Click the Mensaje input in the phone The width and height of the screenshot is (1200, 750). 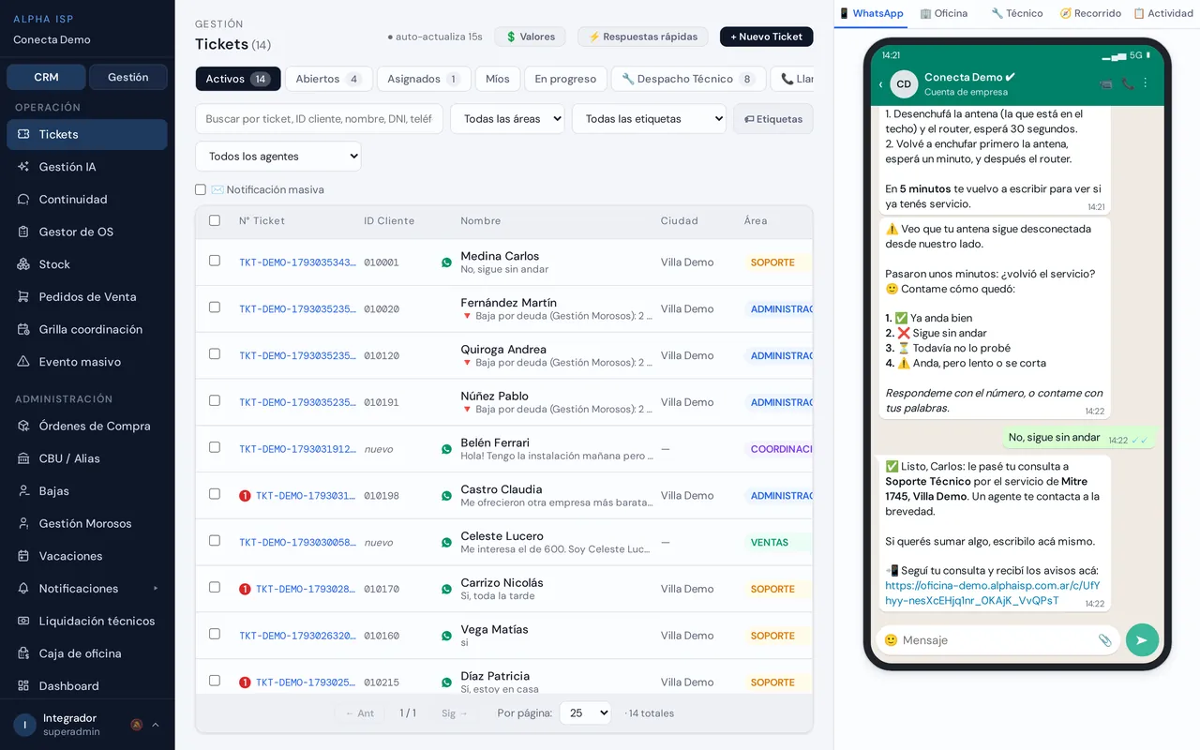[x=997, y=640]
